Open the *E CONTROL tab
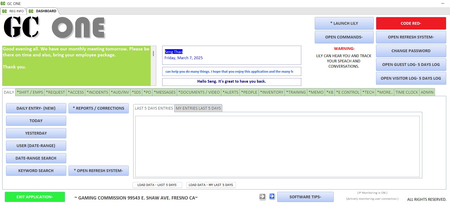This screenshot has width=450, height=204. [x=348, y=92]
